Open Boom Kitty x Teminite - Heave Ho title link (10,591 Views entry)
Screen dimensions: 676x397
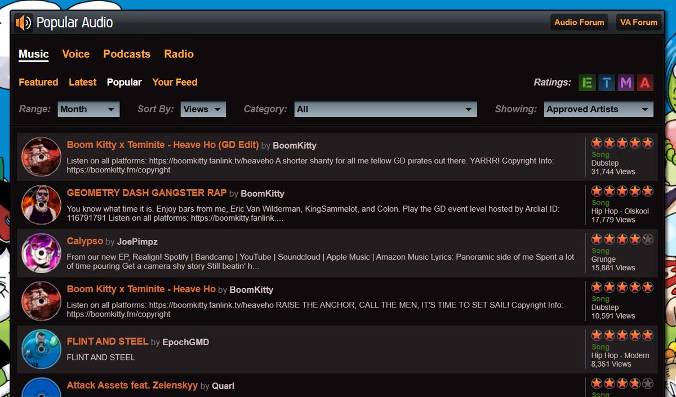point(141,289)
